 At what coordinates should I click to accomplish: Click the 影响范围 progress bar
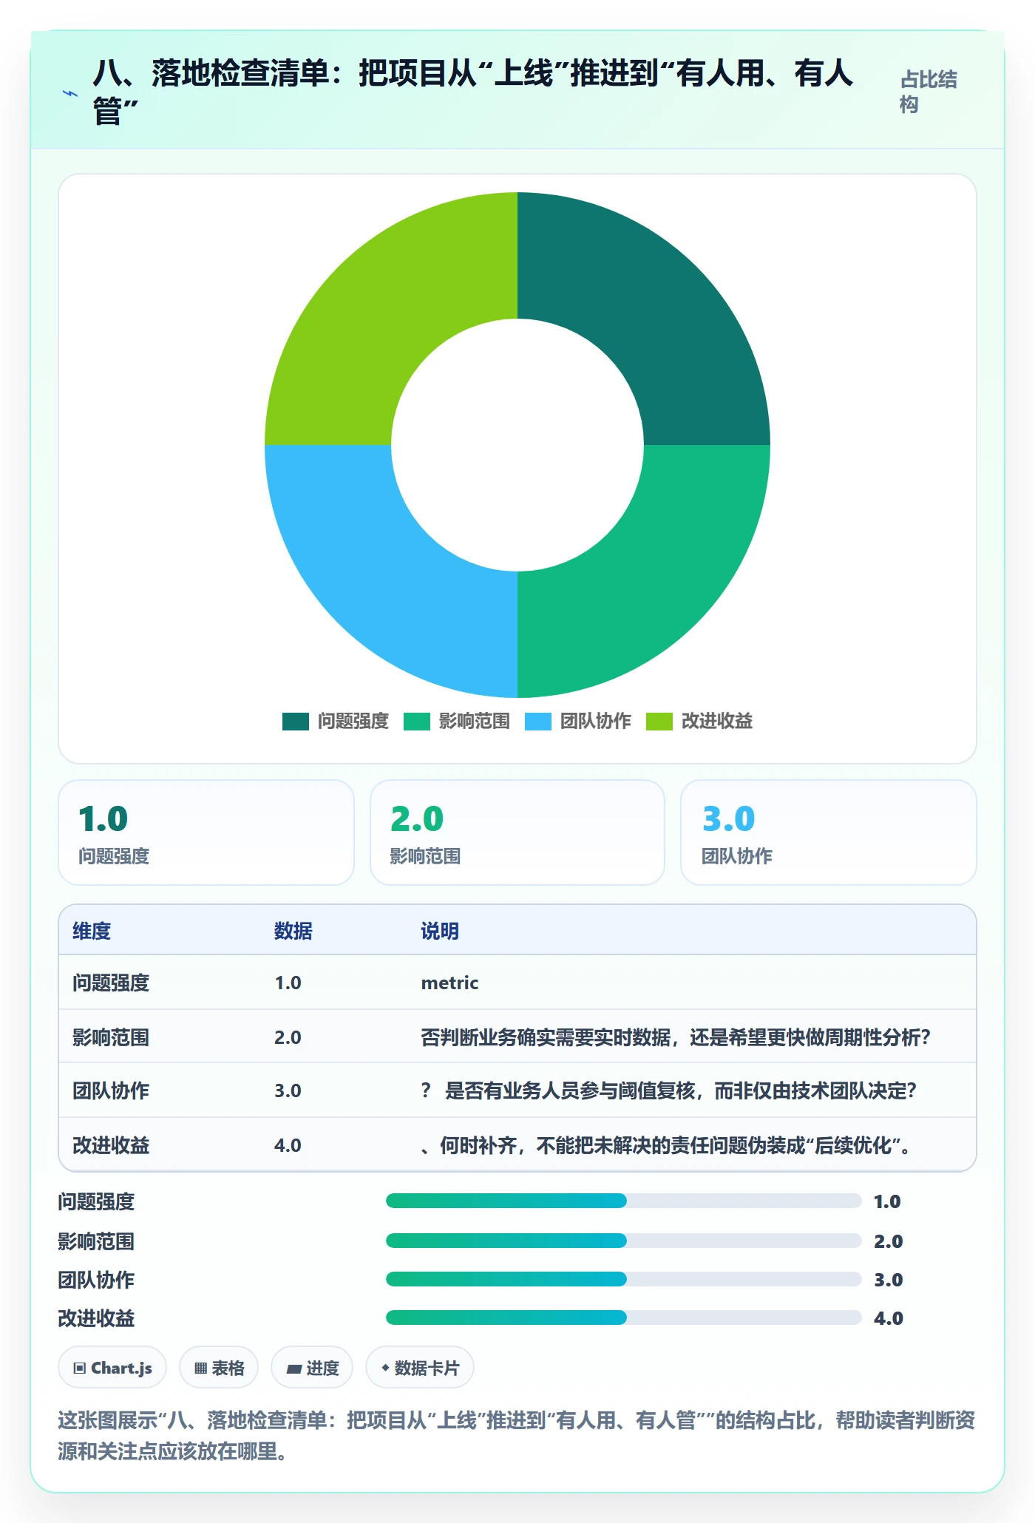[x=624, y=1241]
